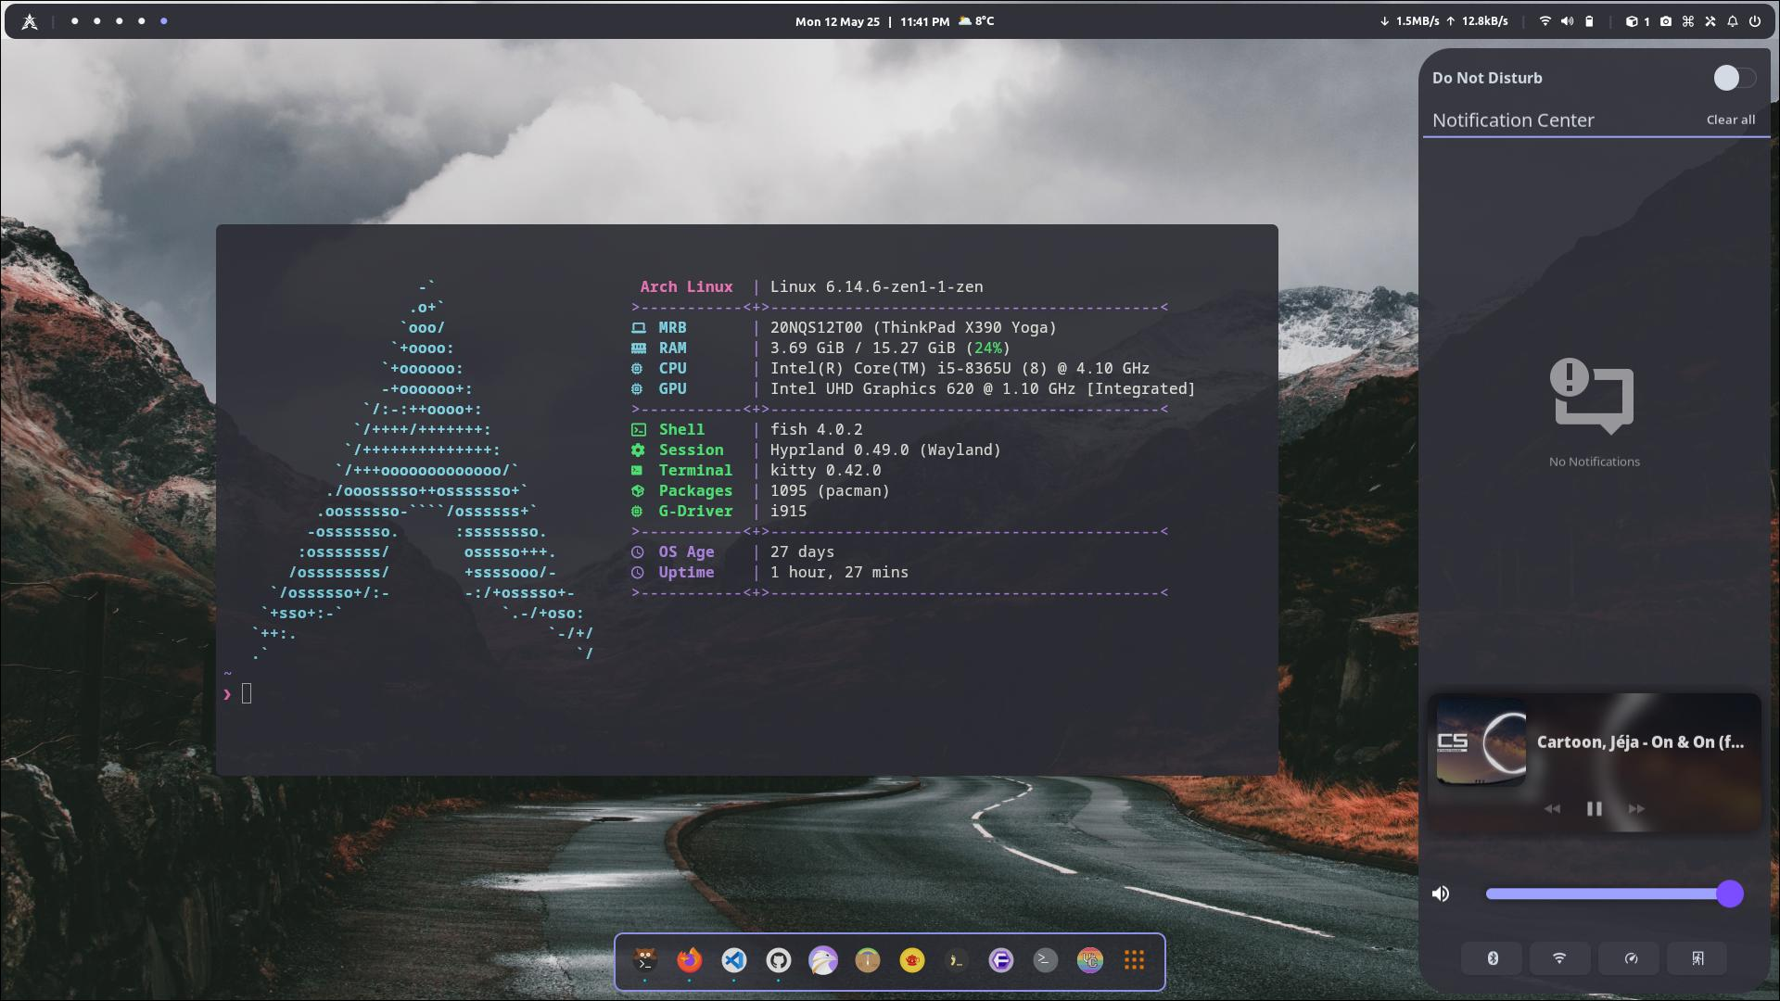Viewport: 1780px width, 1001px height.
Task: Click the Intel Core i5-8365U CPU line
Action: click(960, 369)
